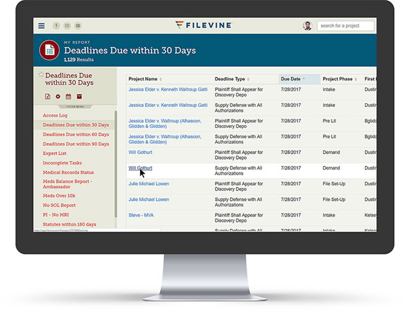Open the No SOL Report
The image size is (402, 309).
tap(59, 205)
